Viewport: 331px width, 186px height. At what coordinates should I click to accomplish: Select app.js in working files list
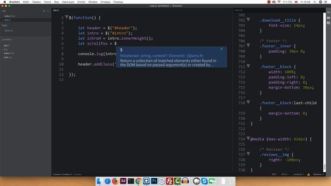pyautogui.click(x=7, y=20)
